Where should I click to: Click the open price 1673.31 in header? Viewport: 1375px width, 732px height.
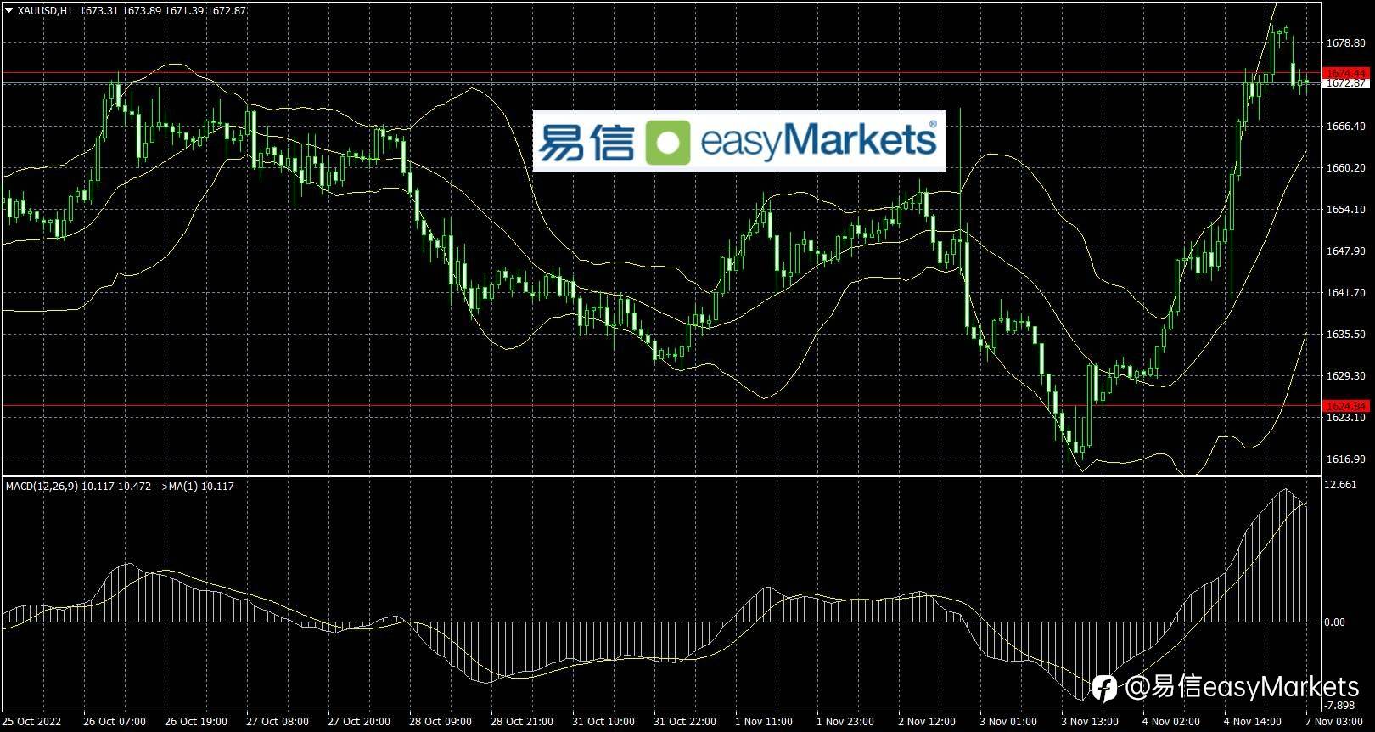tap(99, 11)
